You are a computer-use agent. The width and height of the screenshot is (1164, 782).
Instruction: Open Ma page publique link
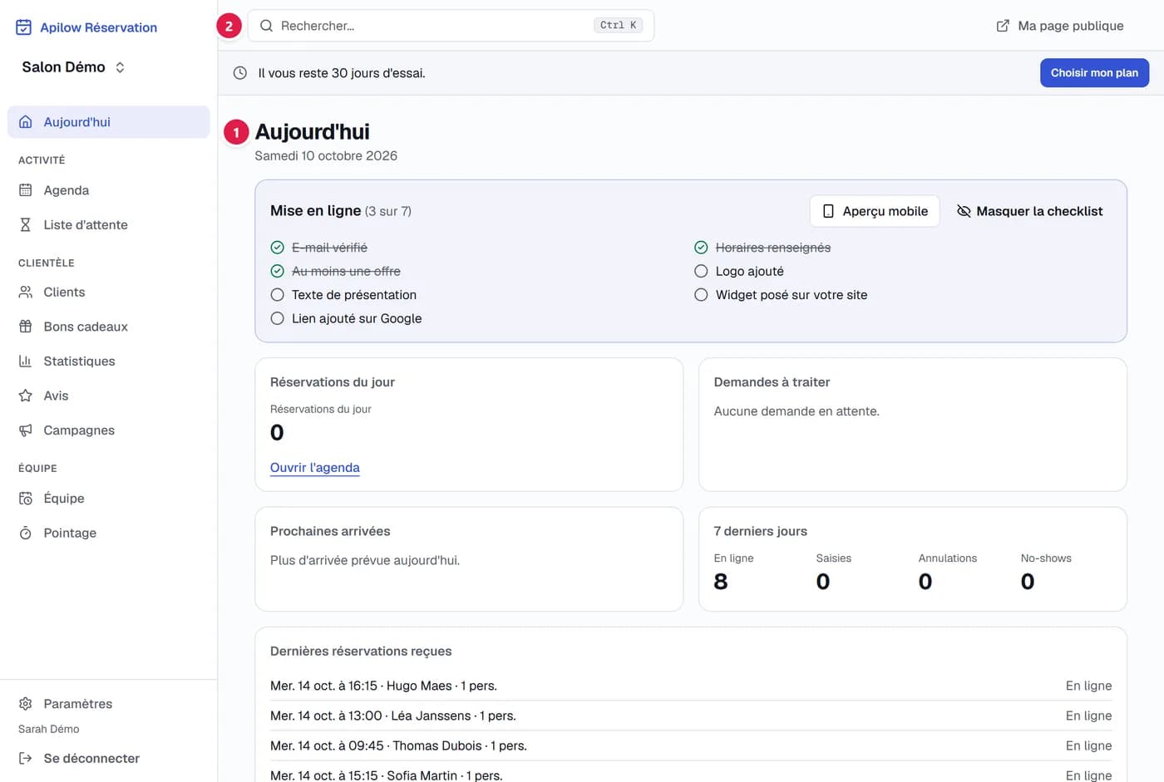tap(1059, 26)
